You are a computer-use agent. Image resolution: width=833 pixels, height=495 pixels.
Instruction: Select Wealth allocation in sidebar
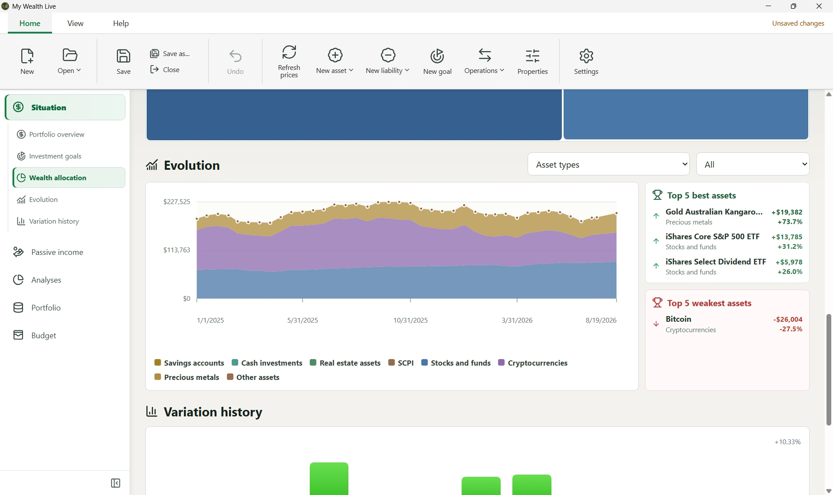coord(69,178)
